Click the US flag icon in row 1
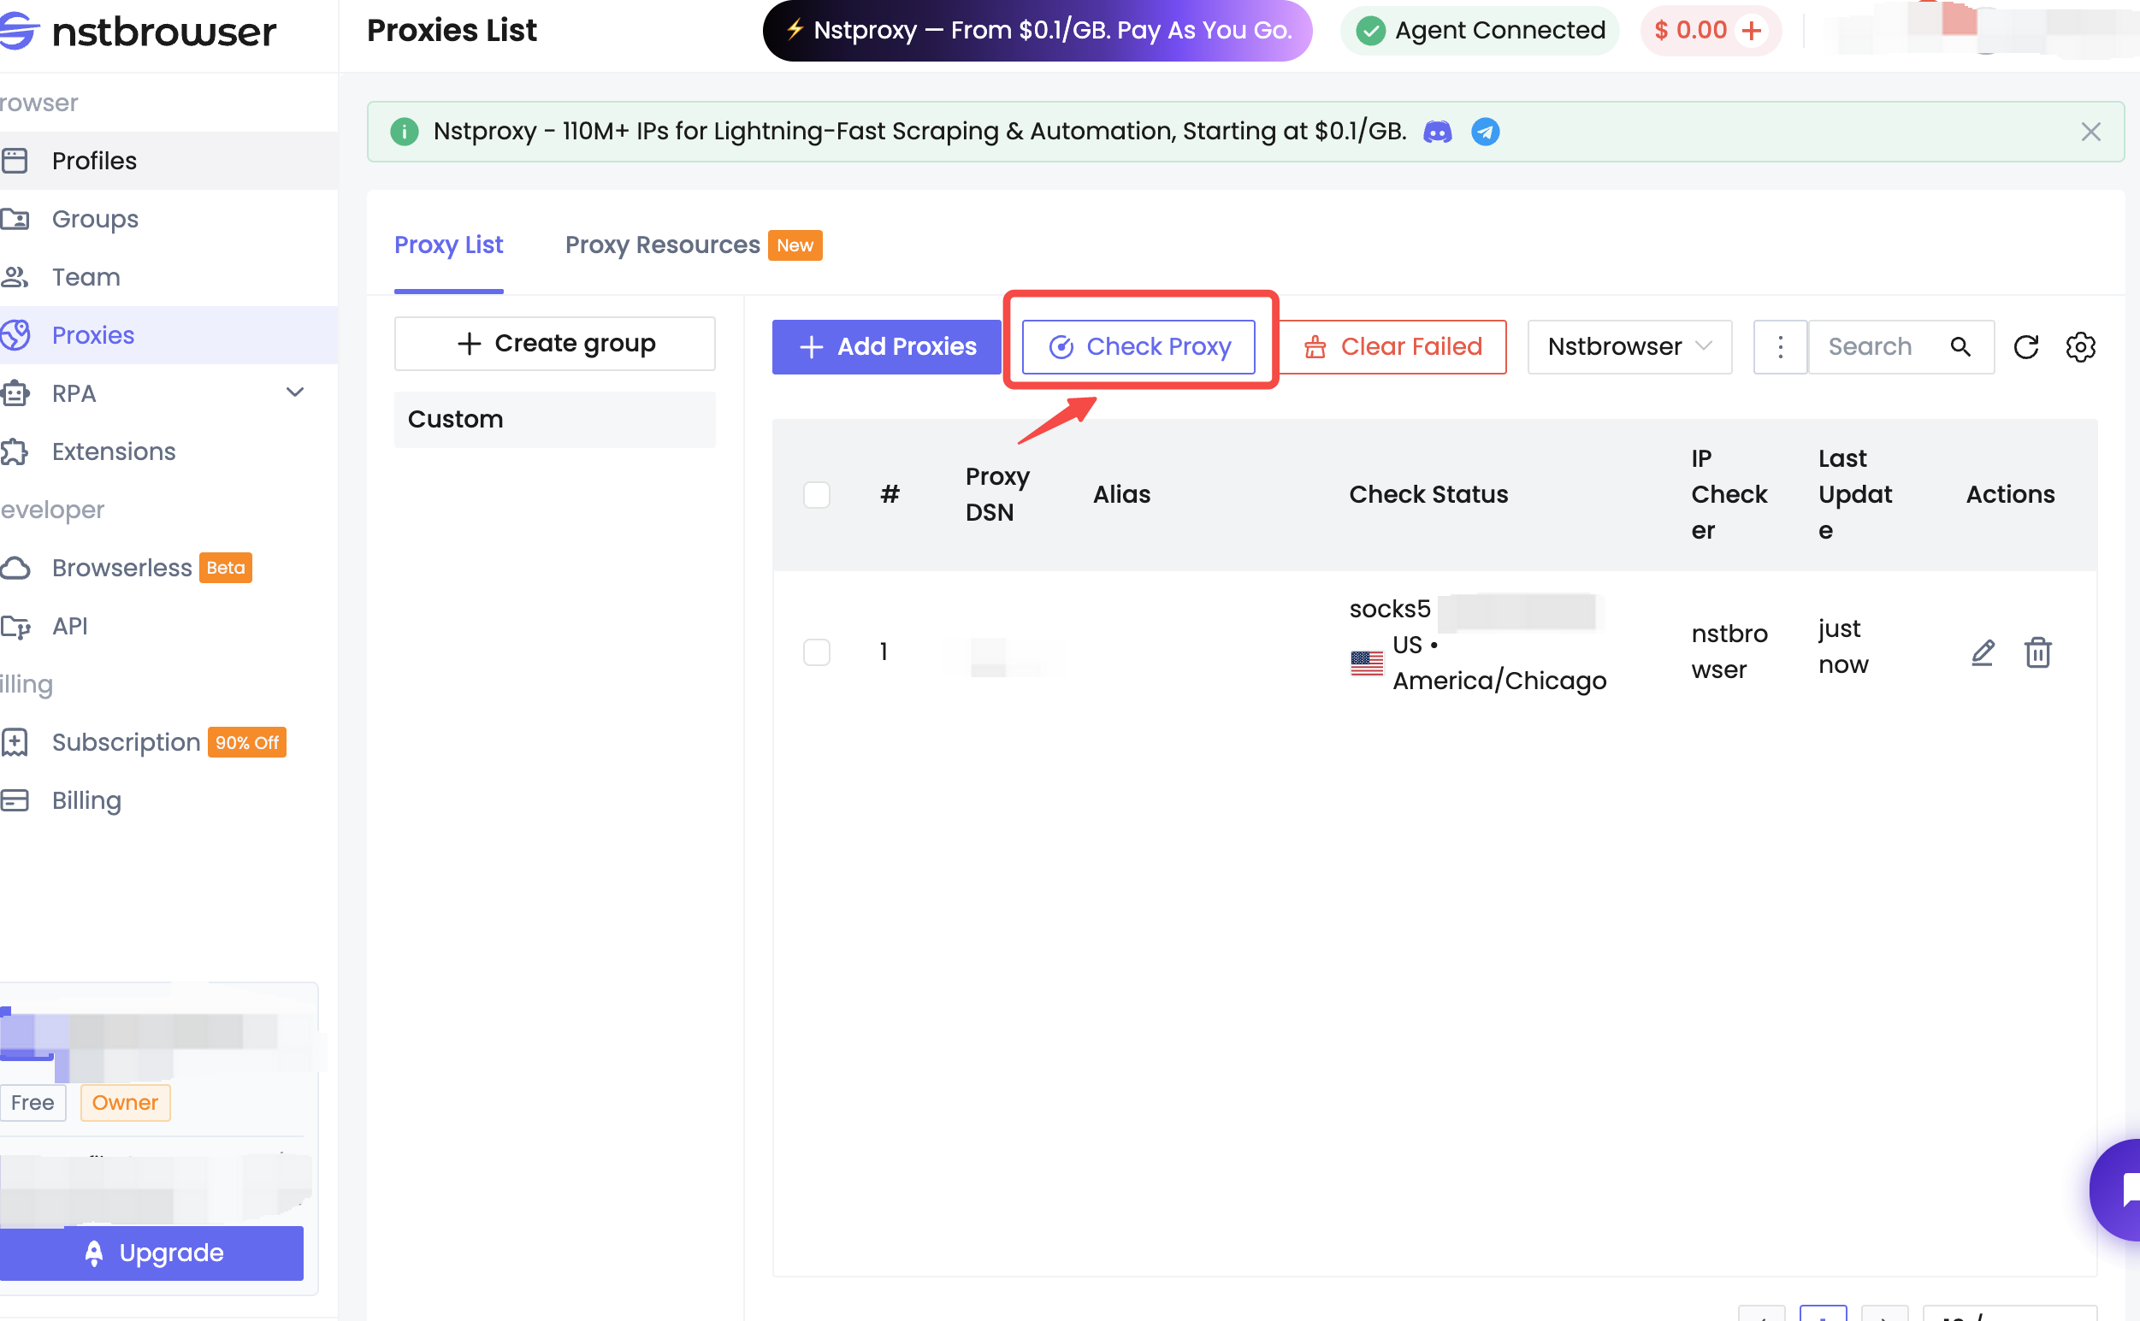Screen dimensions: 2140x1321 pyautogui.click(x=1367, y=663)
